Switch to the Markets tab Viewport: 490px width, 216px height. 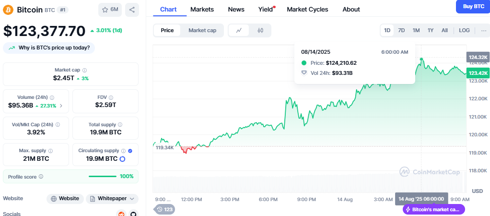pyautogui.click(x=202, y=10)
